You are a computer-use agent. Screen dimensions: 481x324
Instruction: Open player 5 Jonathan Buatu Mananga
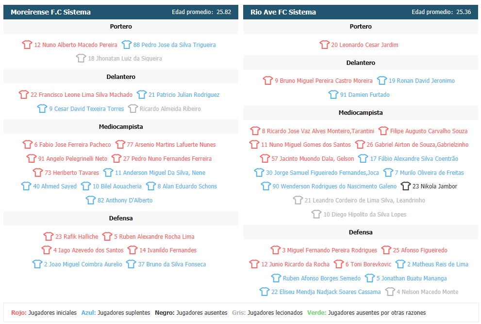click(412, 278)
